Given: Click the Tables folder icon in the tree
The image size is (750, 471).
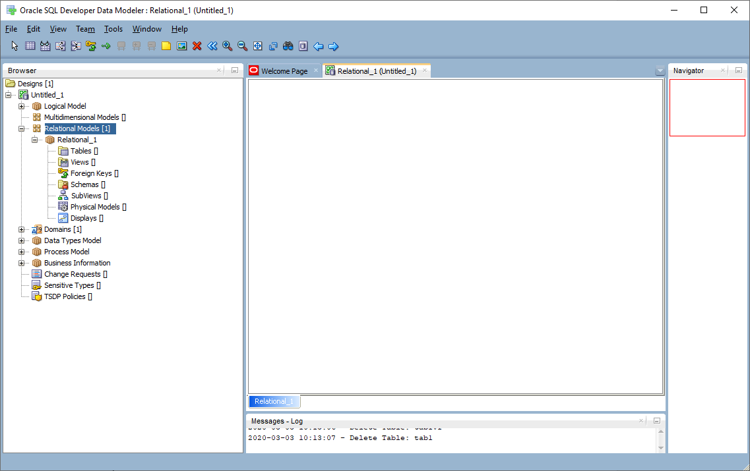Looking at the screenshot, I should tap(63, 151).
